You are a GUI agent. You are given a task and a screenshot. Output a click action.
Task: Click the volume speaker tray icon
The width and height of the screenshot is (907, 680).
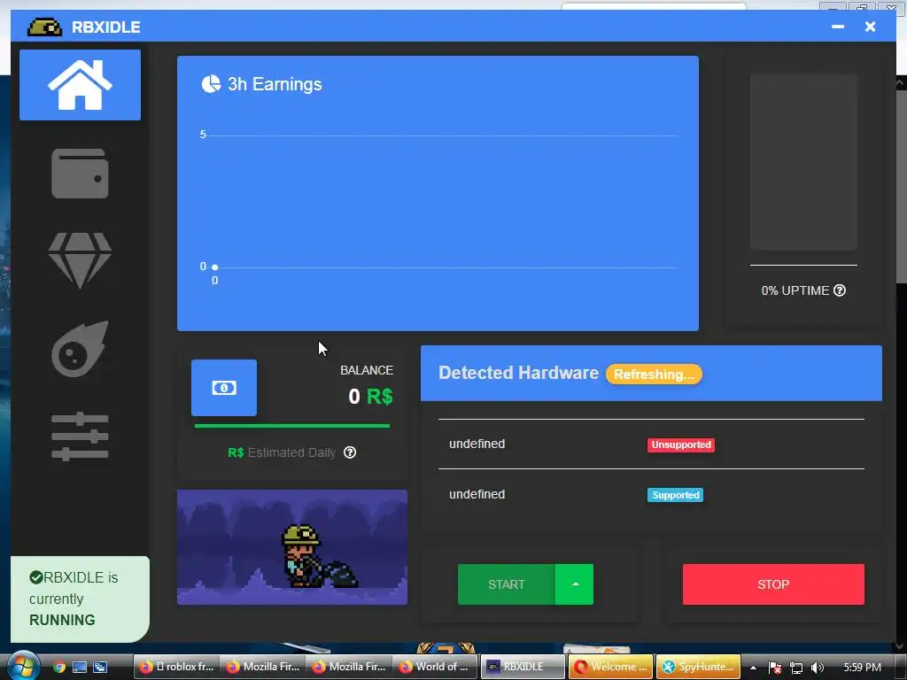[x=817, y=668]
